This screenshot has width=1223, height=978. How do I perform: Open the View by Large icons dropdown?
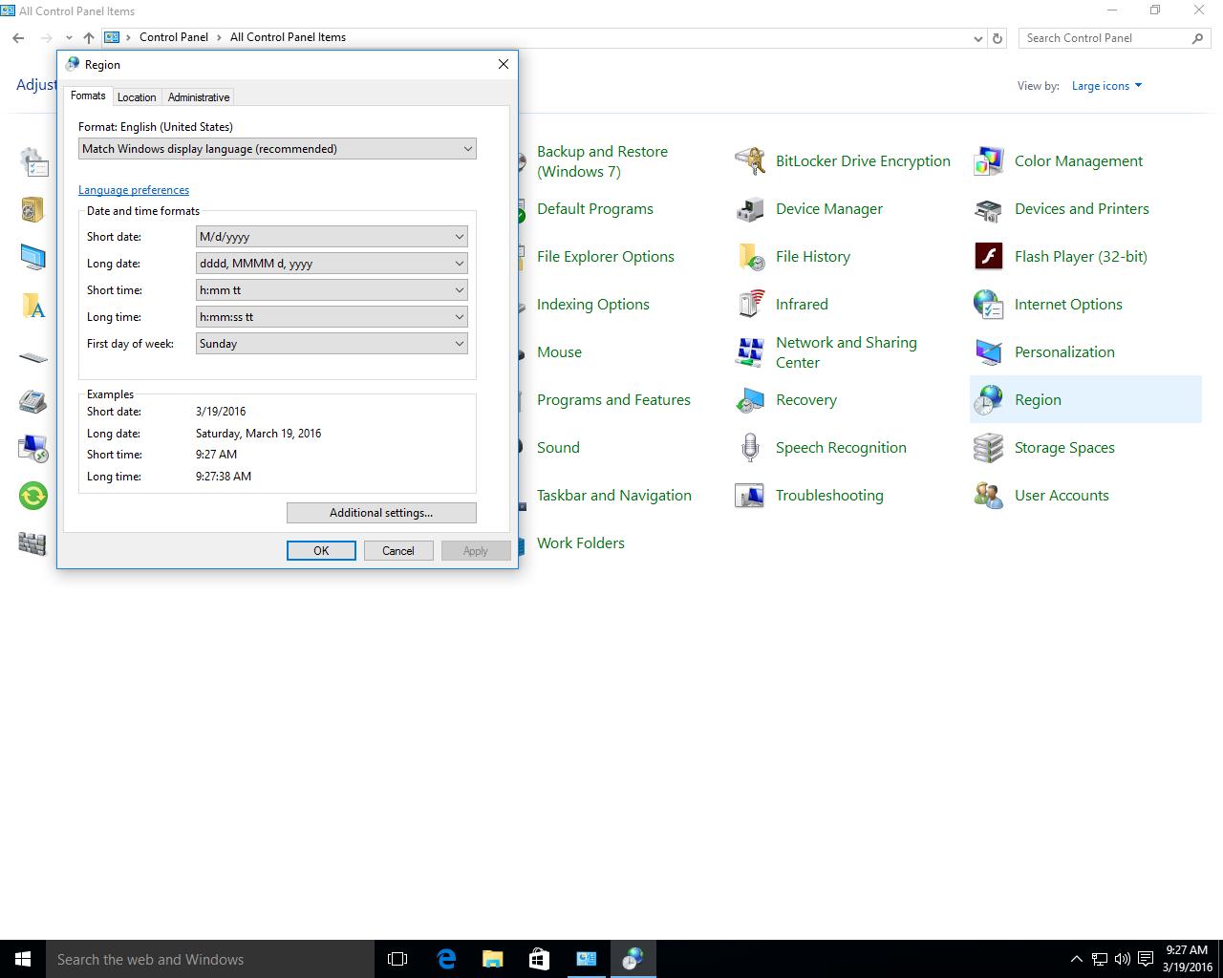(1106, 86)
